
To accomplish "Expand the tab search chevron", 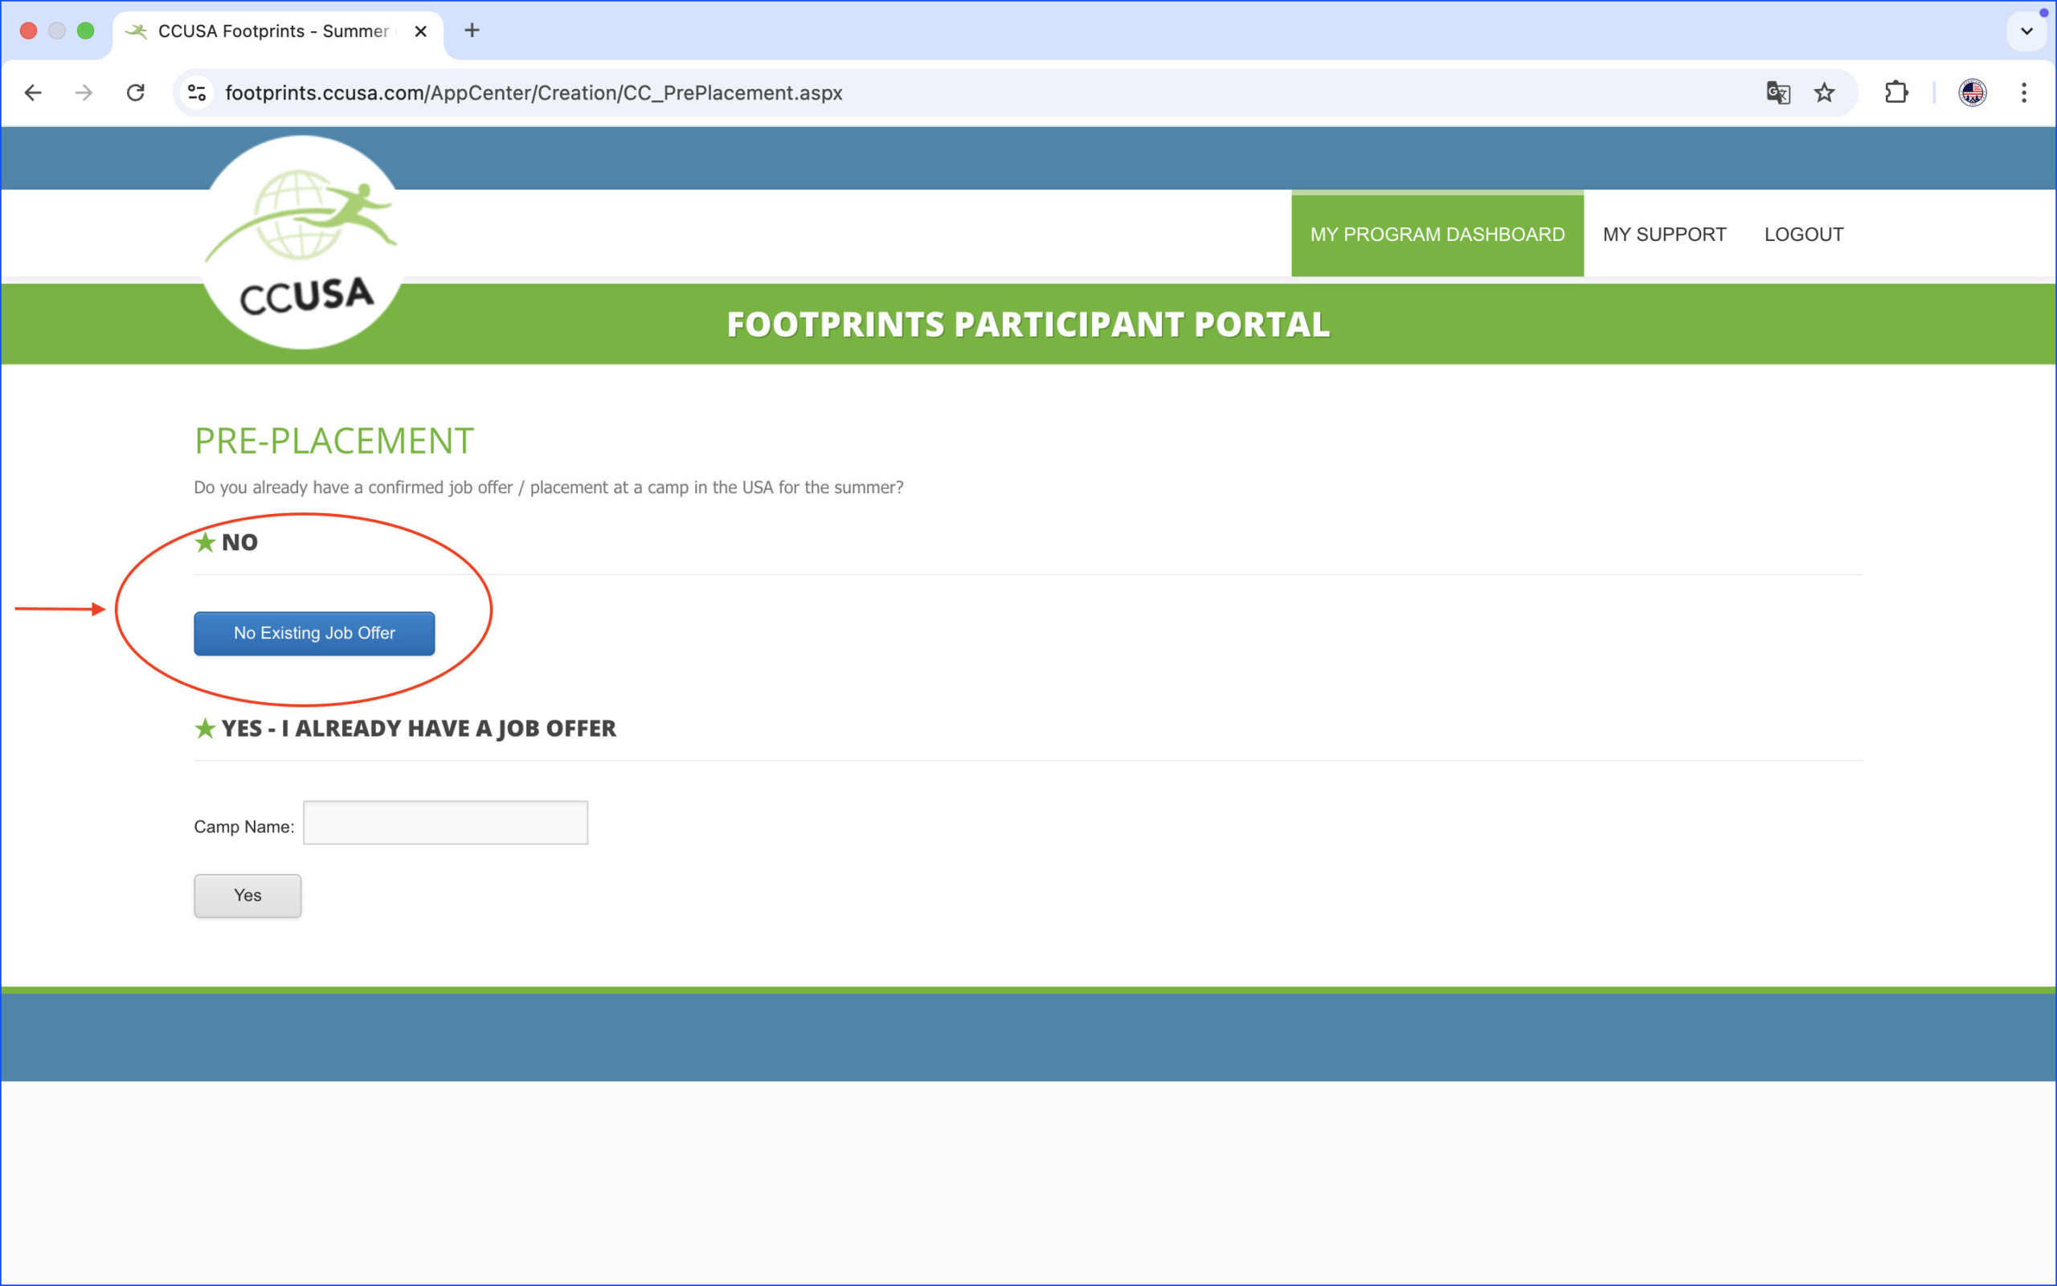I will (2026, 31).
